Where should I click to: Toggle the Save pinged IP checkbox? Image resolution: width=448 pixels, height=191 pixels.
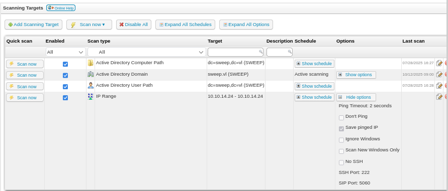pos(341,129)
